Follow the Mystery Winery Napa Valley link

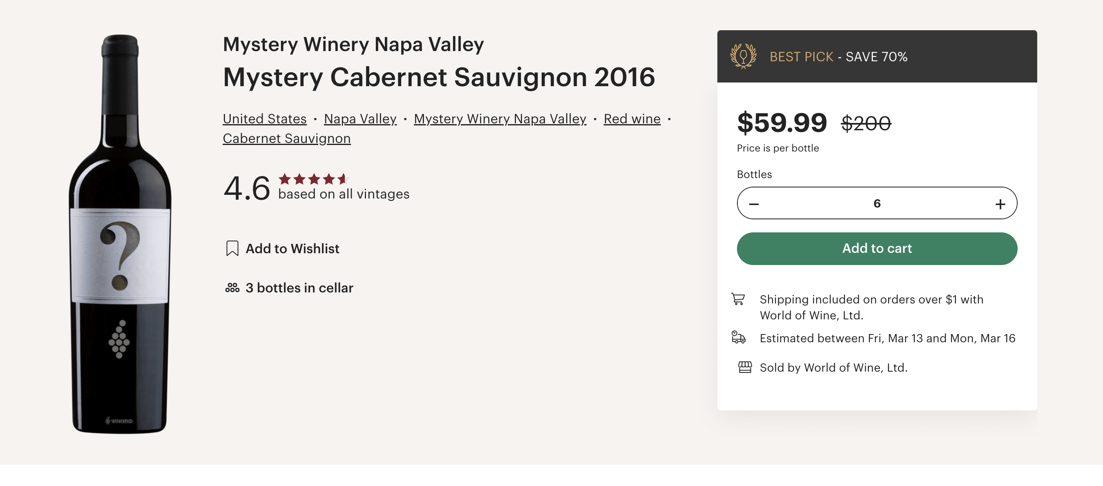500,118
